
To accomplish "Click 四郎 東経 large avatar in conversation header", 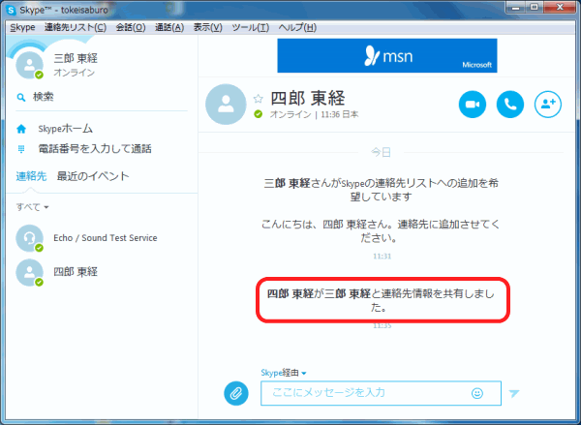I will (x=226, y=105).
